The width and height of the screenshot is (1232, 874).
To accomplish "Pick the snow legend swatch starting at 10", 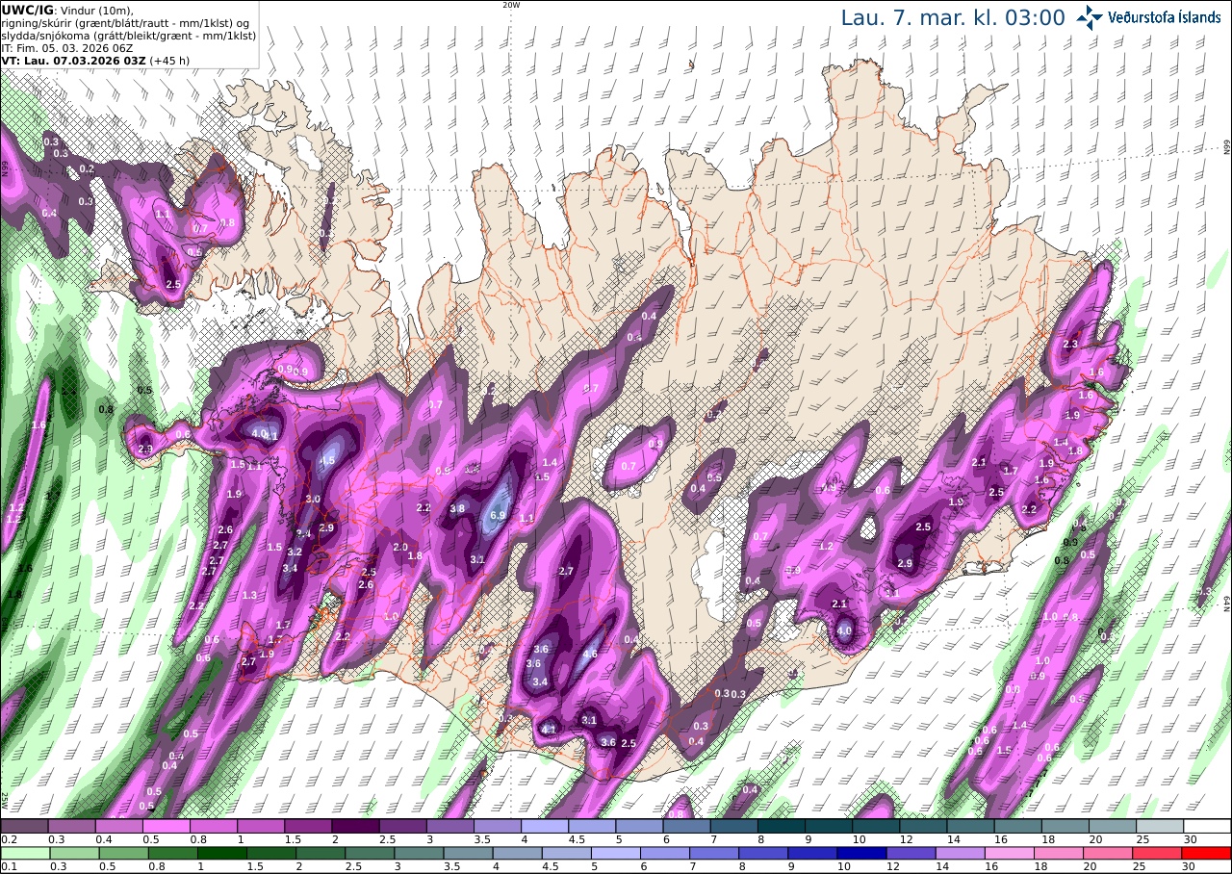I will point(876,826).
